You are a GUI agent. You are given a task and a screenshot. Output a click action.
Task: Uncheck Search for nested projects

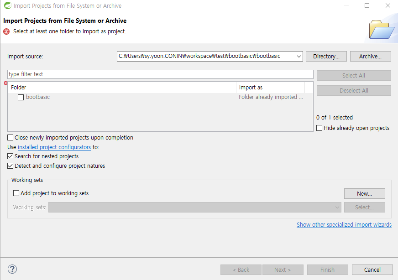10,156
